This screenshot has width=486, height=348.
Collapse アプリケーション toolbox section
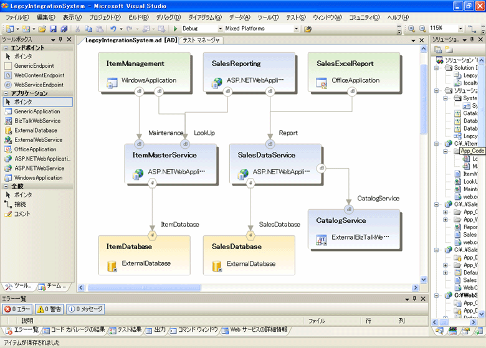[x=6, y=93]
